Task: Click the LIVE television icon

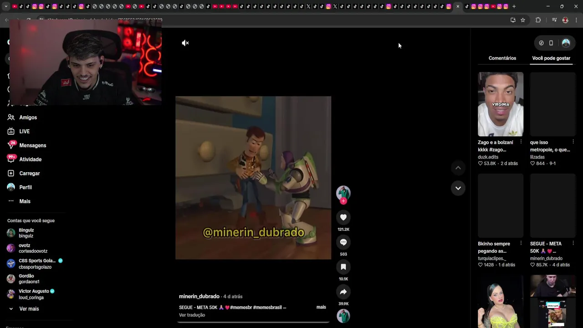Action: tap(11, 131)
